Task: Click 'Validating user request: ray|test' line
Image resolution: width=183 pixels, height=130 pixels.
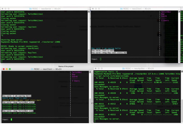Action: click(19, 27)
